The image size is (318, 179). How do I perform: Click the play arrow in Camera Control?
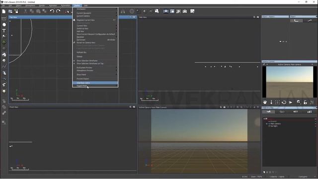[290, 102]
